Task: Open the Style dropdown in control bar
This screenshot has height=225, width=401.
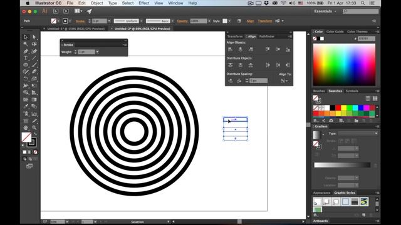Action: coord(229,21)
